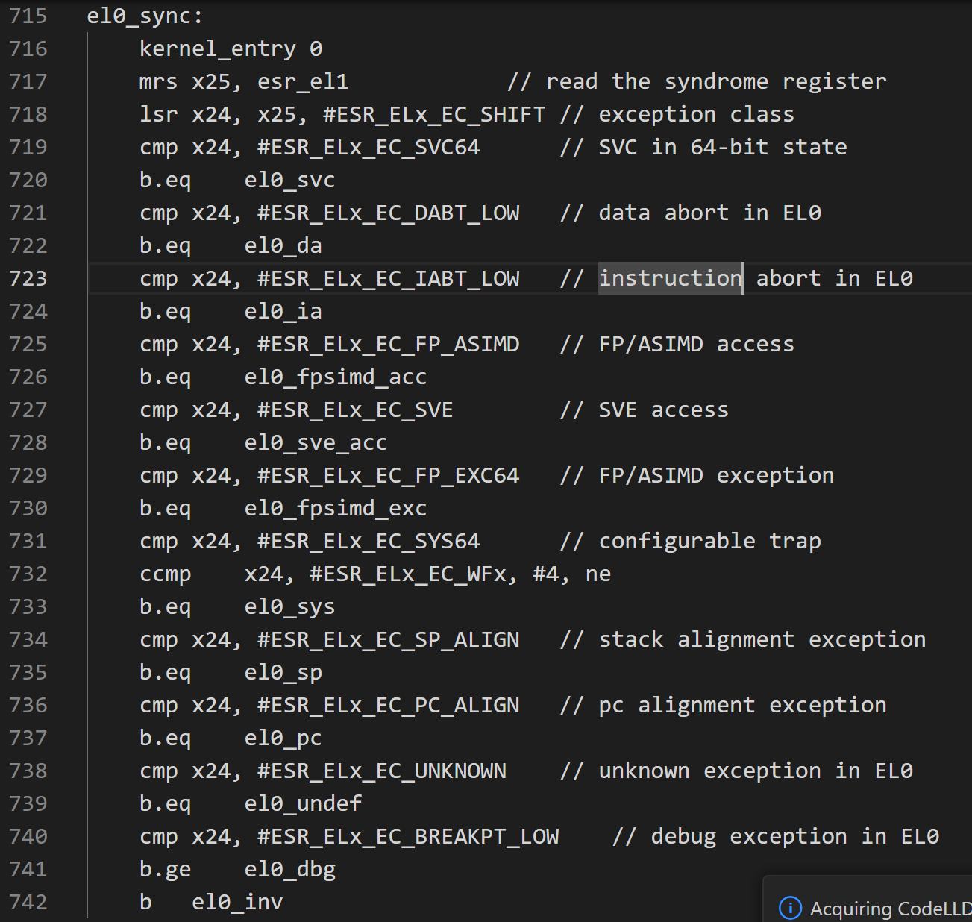The width and height of the screenshot is (972, 922).
Task: Click the kernel_entry macro call
Action: click(217, 48)
